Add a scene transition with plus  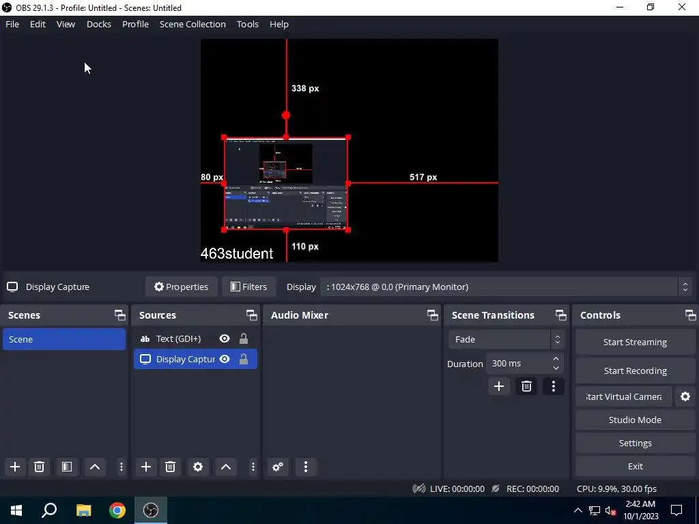pyautogui.click(x=499, y=386)
